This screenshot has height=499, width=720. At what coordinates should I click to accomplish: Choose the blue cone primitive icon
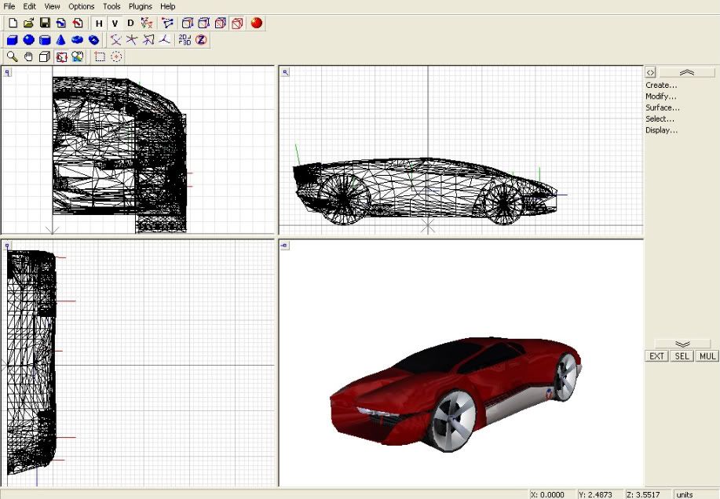click(x=60, y=40)
